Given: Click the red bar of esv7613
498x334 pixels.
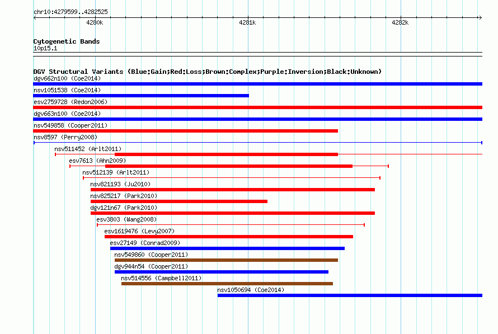Looking at the screenshot, I should (x=229, y=166).
